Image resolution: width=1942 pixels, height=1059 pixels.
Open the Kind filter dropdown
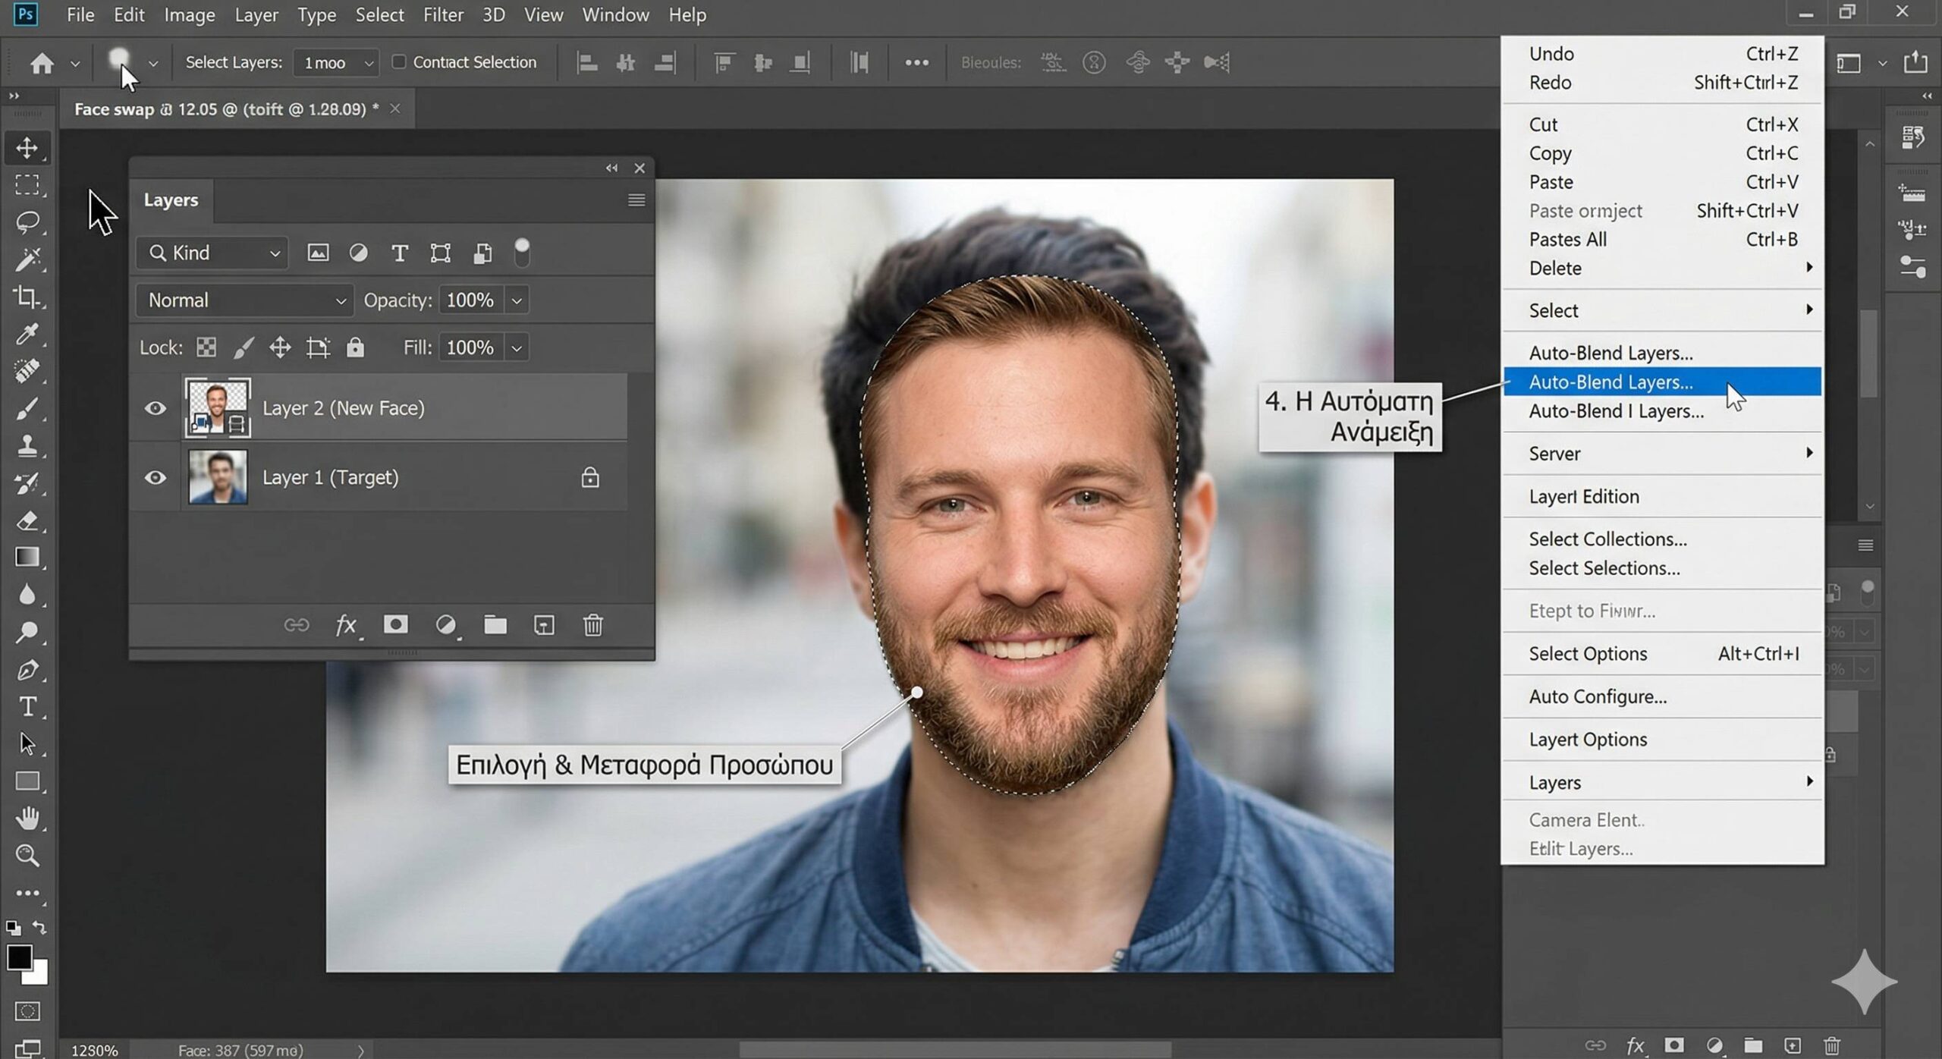(x=212, y=253)
